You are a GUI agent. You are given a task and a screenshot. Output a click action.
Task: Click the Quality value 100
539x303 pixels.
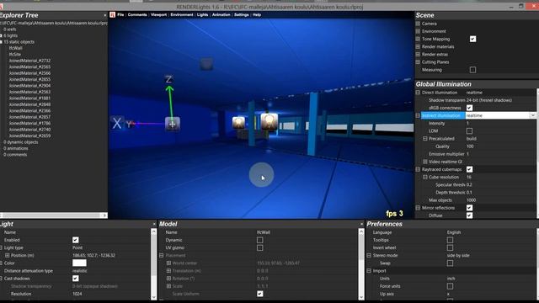click(x=470, y=146)
